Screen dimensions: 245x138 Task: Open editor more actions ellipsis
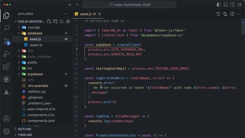[x=239, y=14]
